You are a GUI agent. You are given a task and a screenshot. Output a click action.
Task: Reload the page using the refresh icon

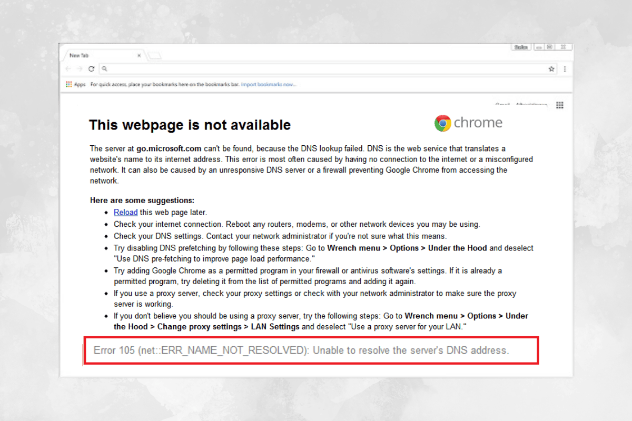point(92,69)
